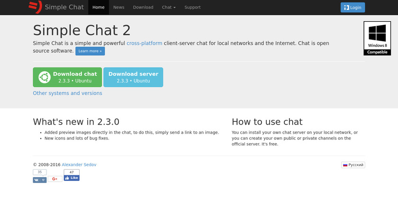The width and height of the screenshot is (398, 223).
Task: Open the News menu item
Action: point(119,8)
